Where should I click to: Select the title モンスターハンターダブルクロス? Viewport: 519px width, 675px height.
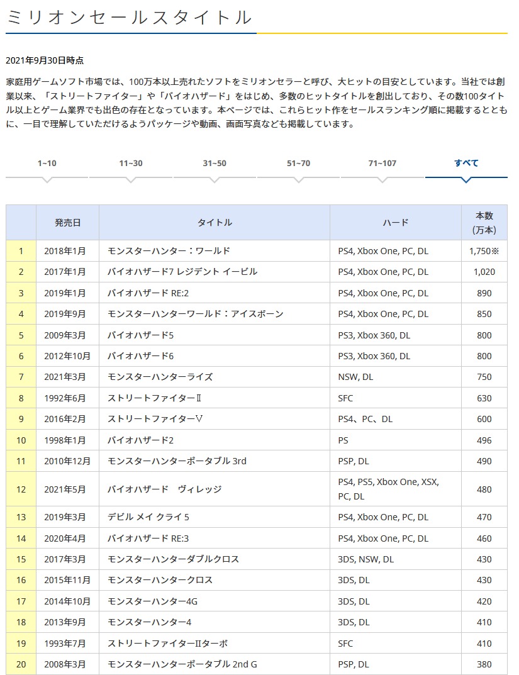pos(173,560)
